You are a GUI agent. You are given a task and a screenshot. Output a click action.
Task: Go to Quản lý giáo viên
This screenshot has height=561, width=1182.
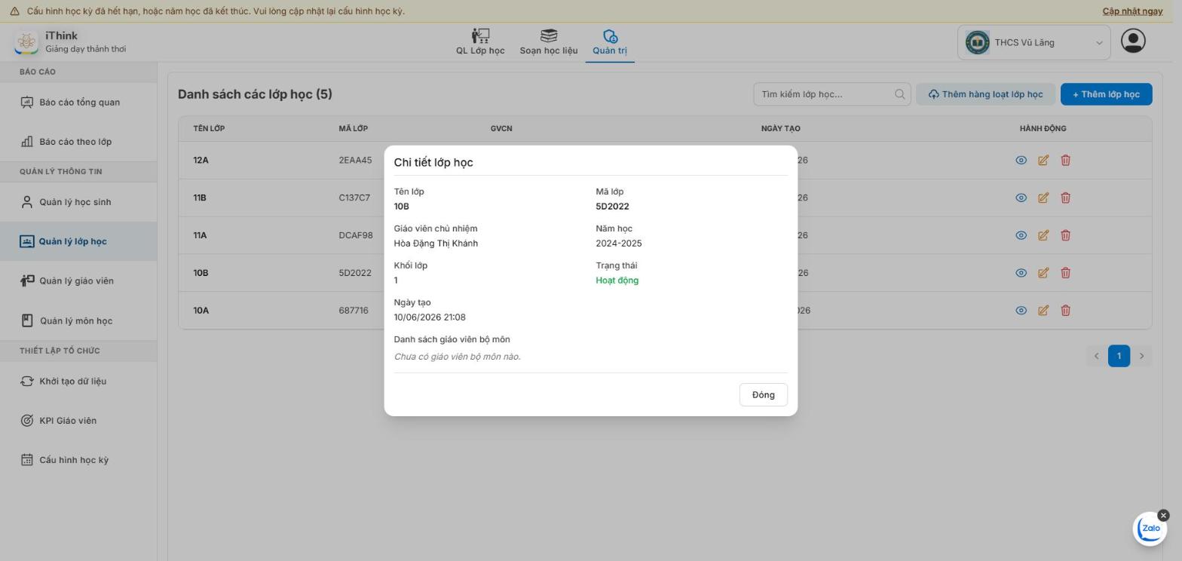coord(78,281)
